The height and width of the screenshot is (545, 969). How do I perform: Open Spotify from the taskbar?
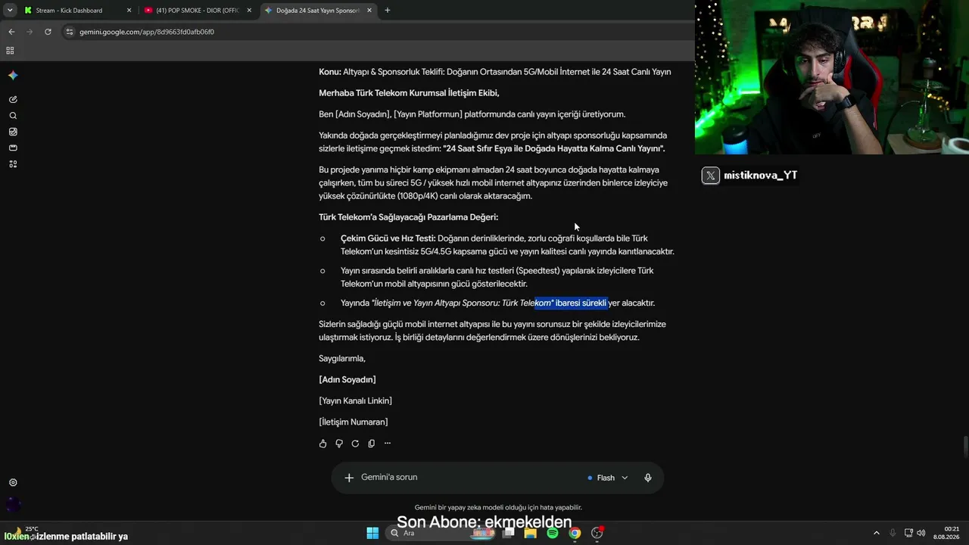[553, 533]
